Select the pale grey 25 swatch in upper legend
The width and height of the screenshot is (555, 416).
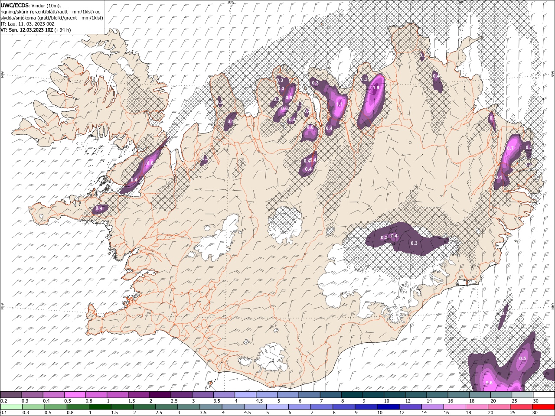click(x=523, y=395)
